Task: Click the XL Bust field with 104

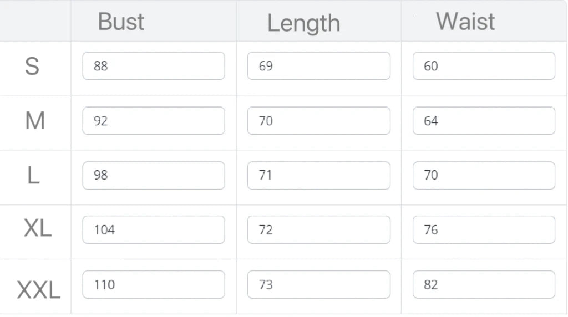Action: (x=154, y=229)
